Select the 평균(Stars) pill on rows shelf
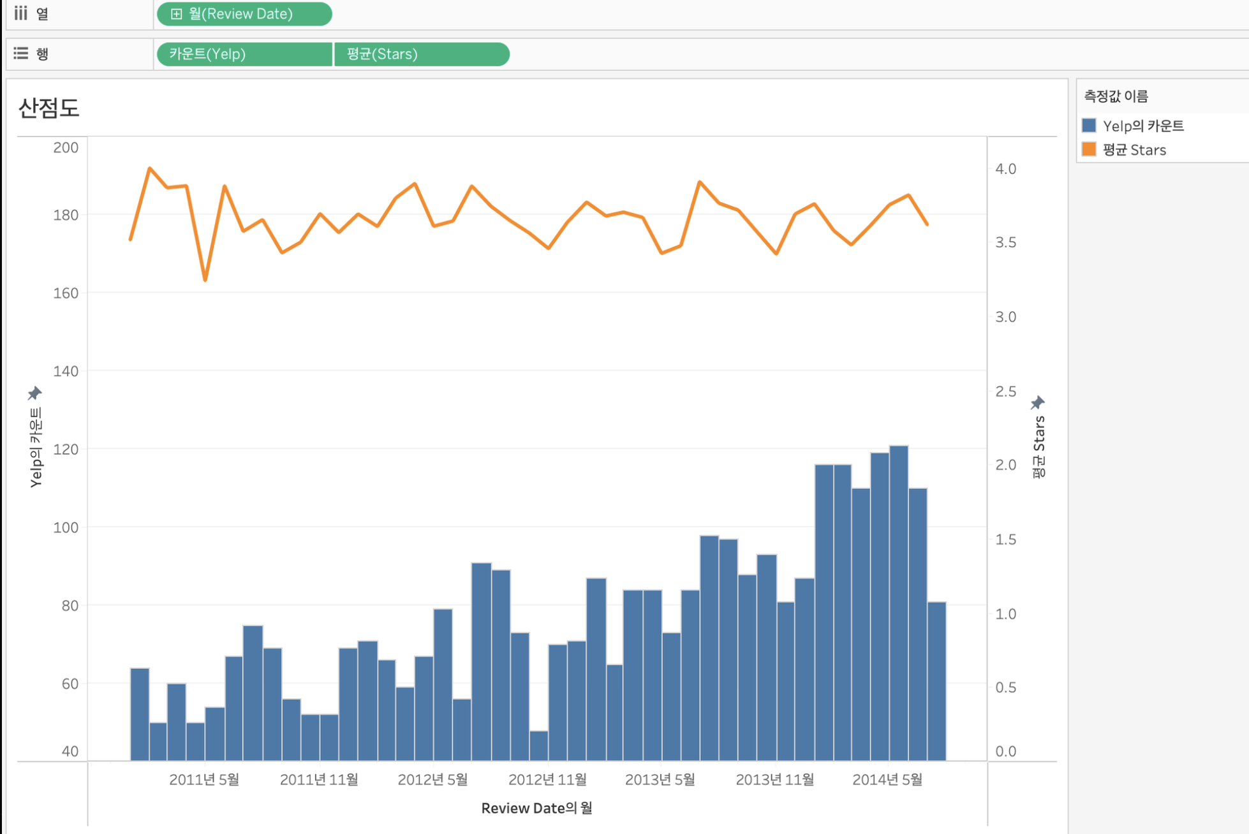This screenshot has width=1249, height=834. [421, 54]
